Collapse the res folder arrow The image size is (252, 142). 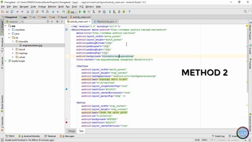point(9,37)
